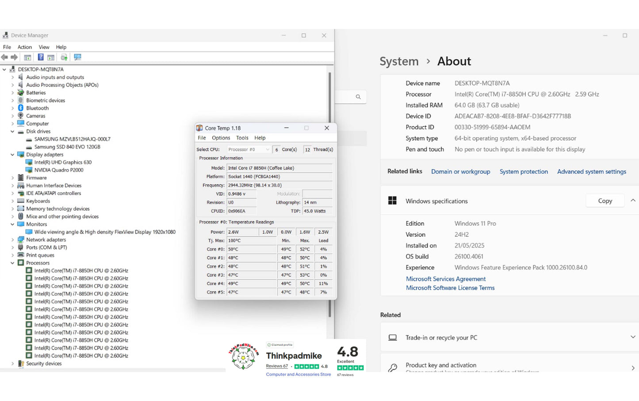639x401 pixels.
Task: Collapse the Windows specifications section chevron
Action: coord(633,200)
